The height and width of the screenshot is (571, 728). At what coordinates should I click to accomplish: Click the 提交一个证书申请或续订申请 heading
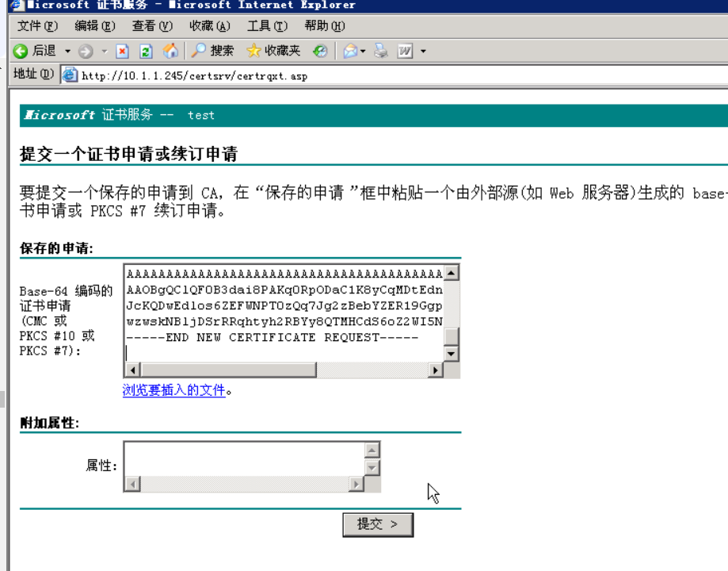tap(128, 153)
